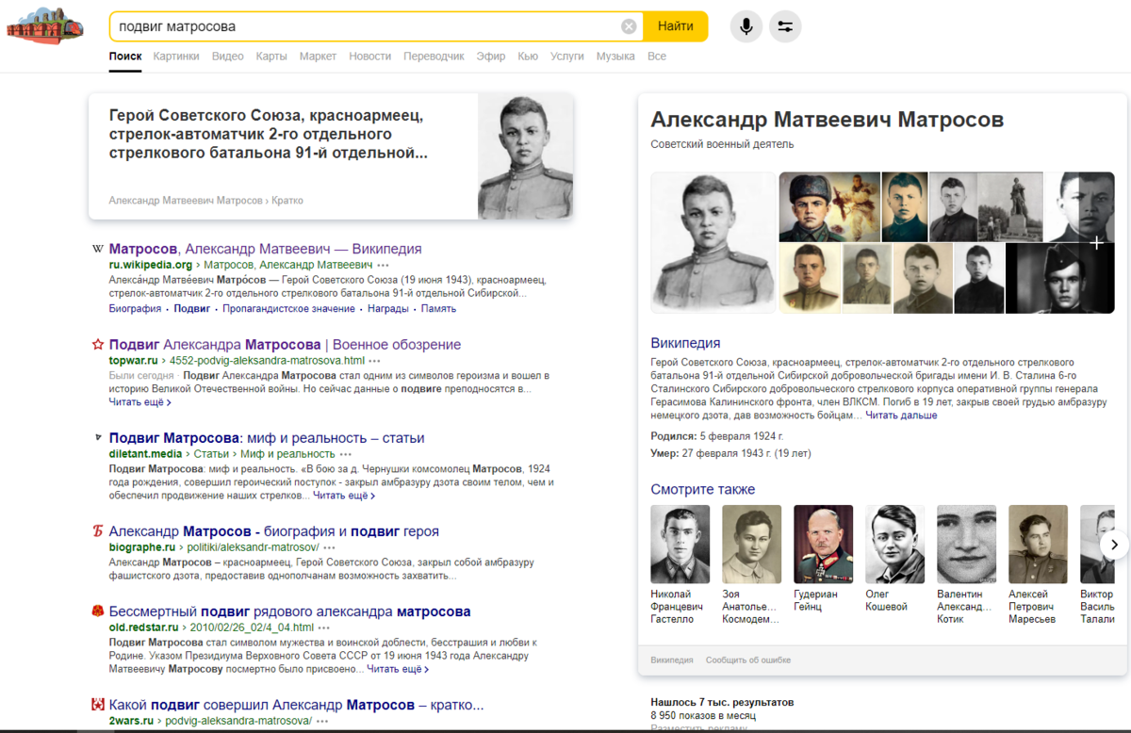1131x733 pixels.
Task: Click the diletant.media favicon
Action: coord(97,438)
